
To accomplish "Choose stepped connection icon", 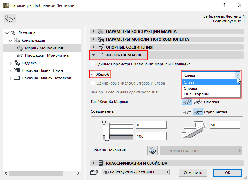I will click(x=198, y=112).
